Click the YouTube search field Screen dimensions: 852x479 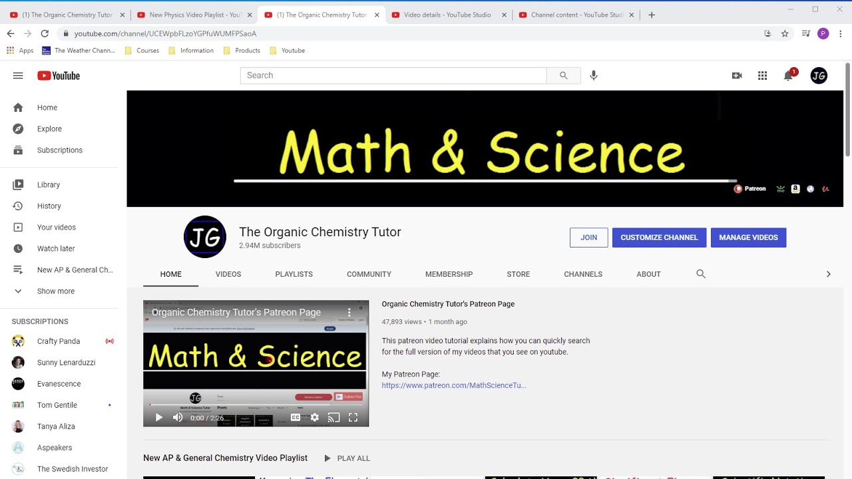click(393, 76)
